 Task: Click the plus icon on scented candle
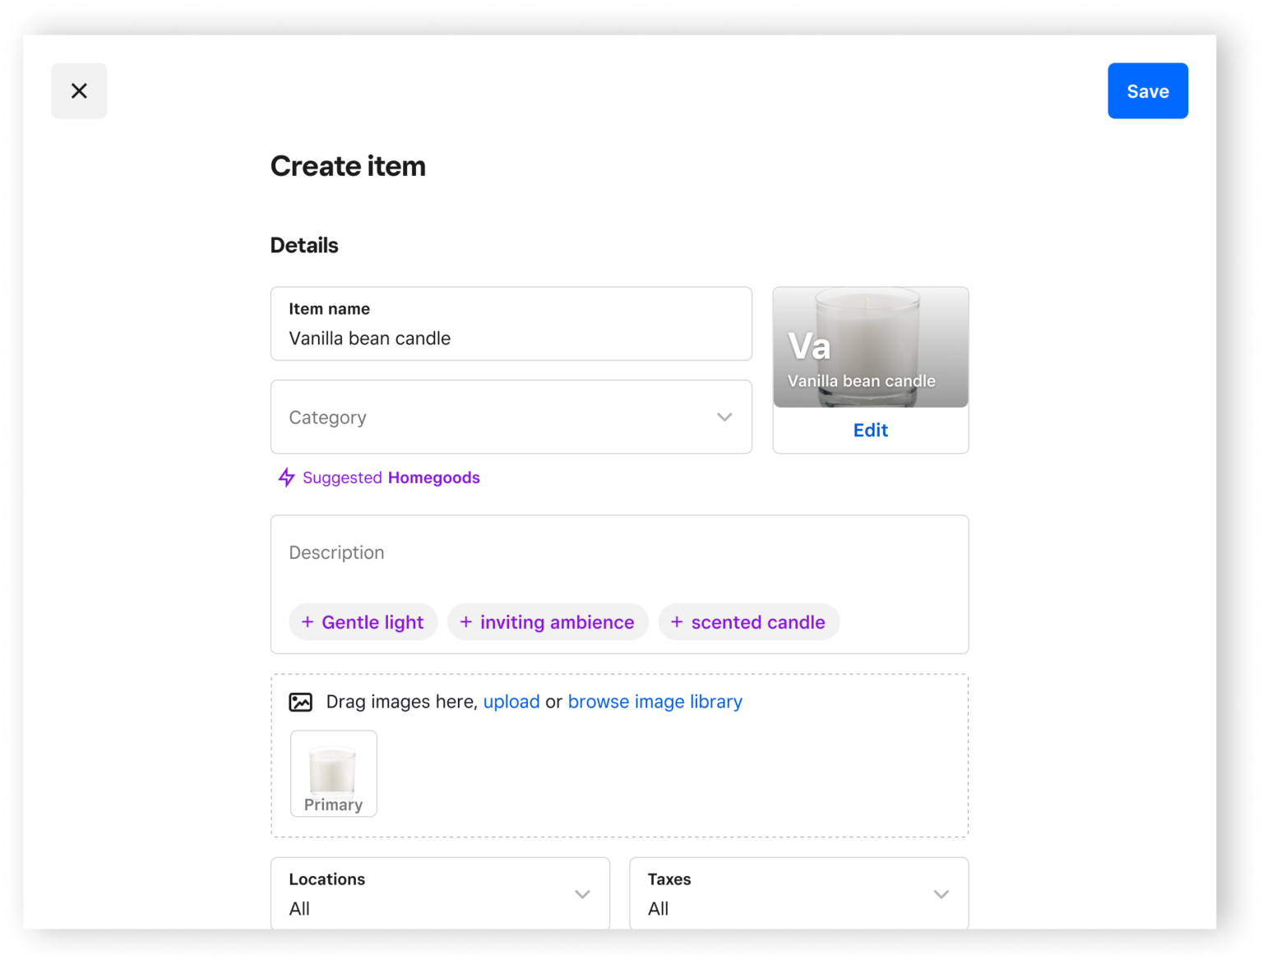coord(677,622)
